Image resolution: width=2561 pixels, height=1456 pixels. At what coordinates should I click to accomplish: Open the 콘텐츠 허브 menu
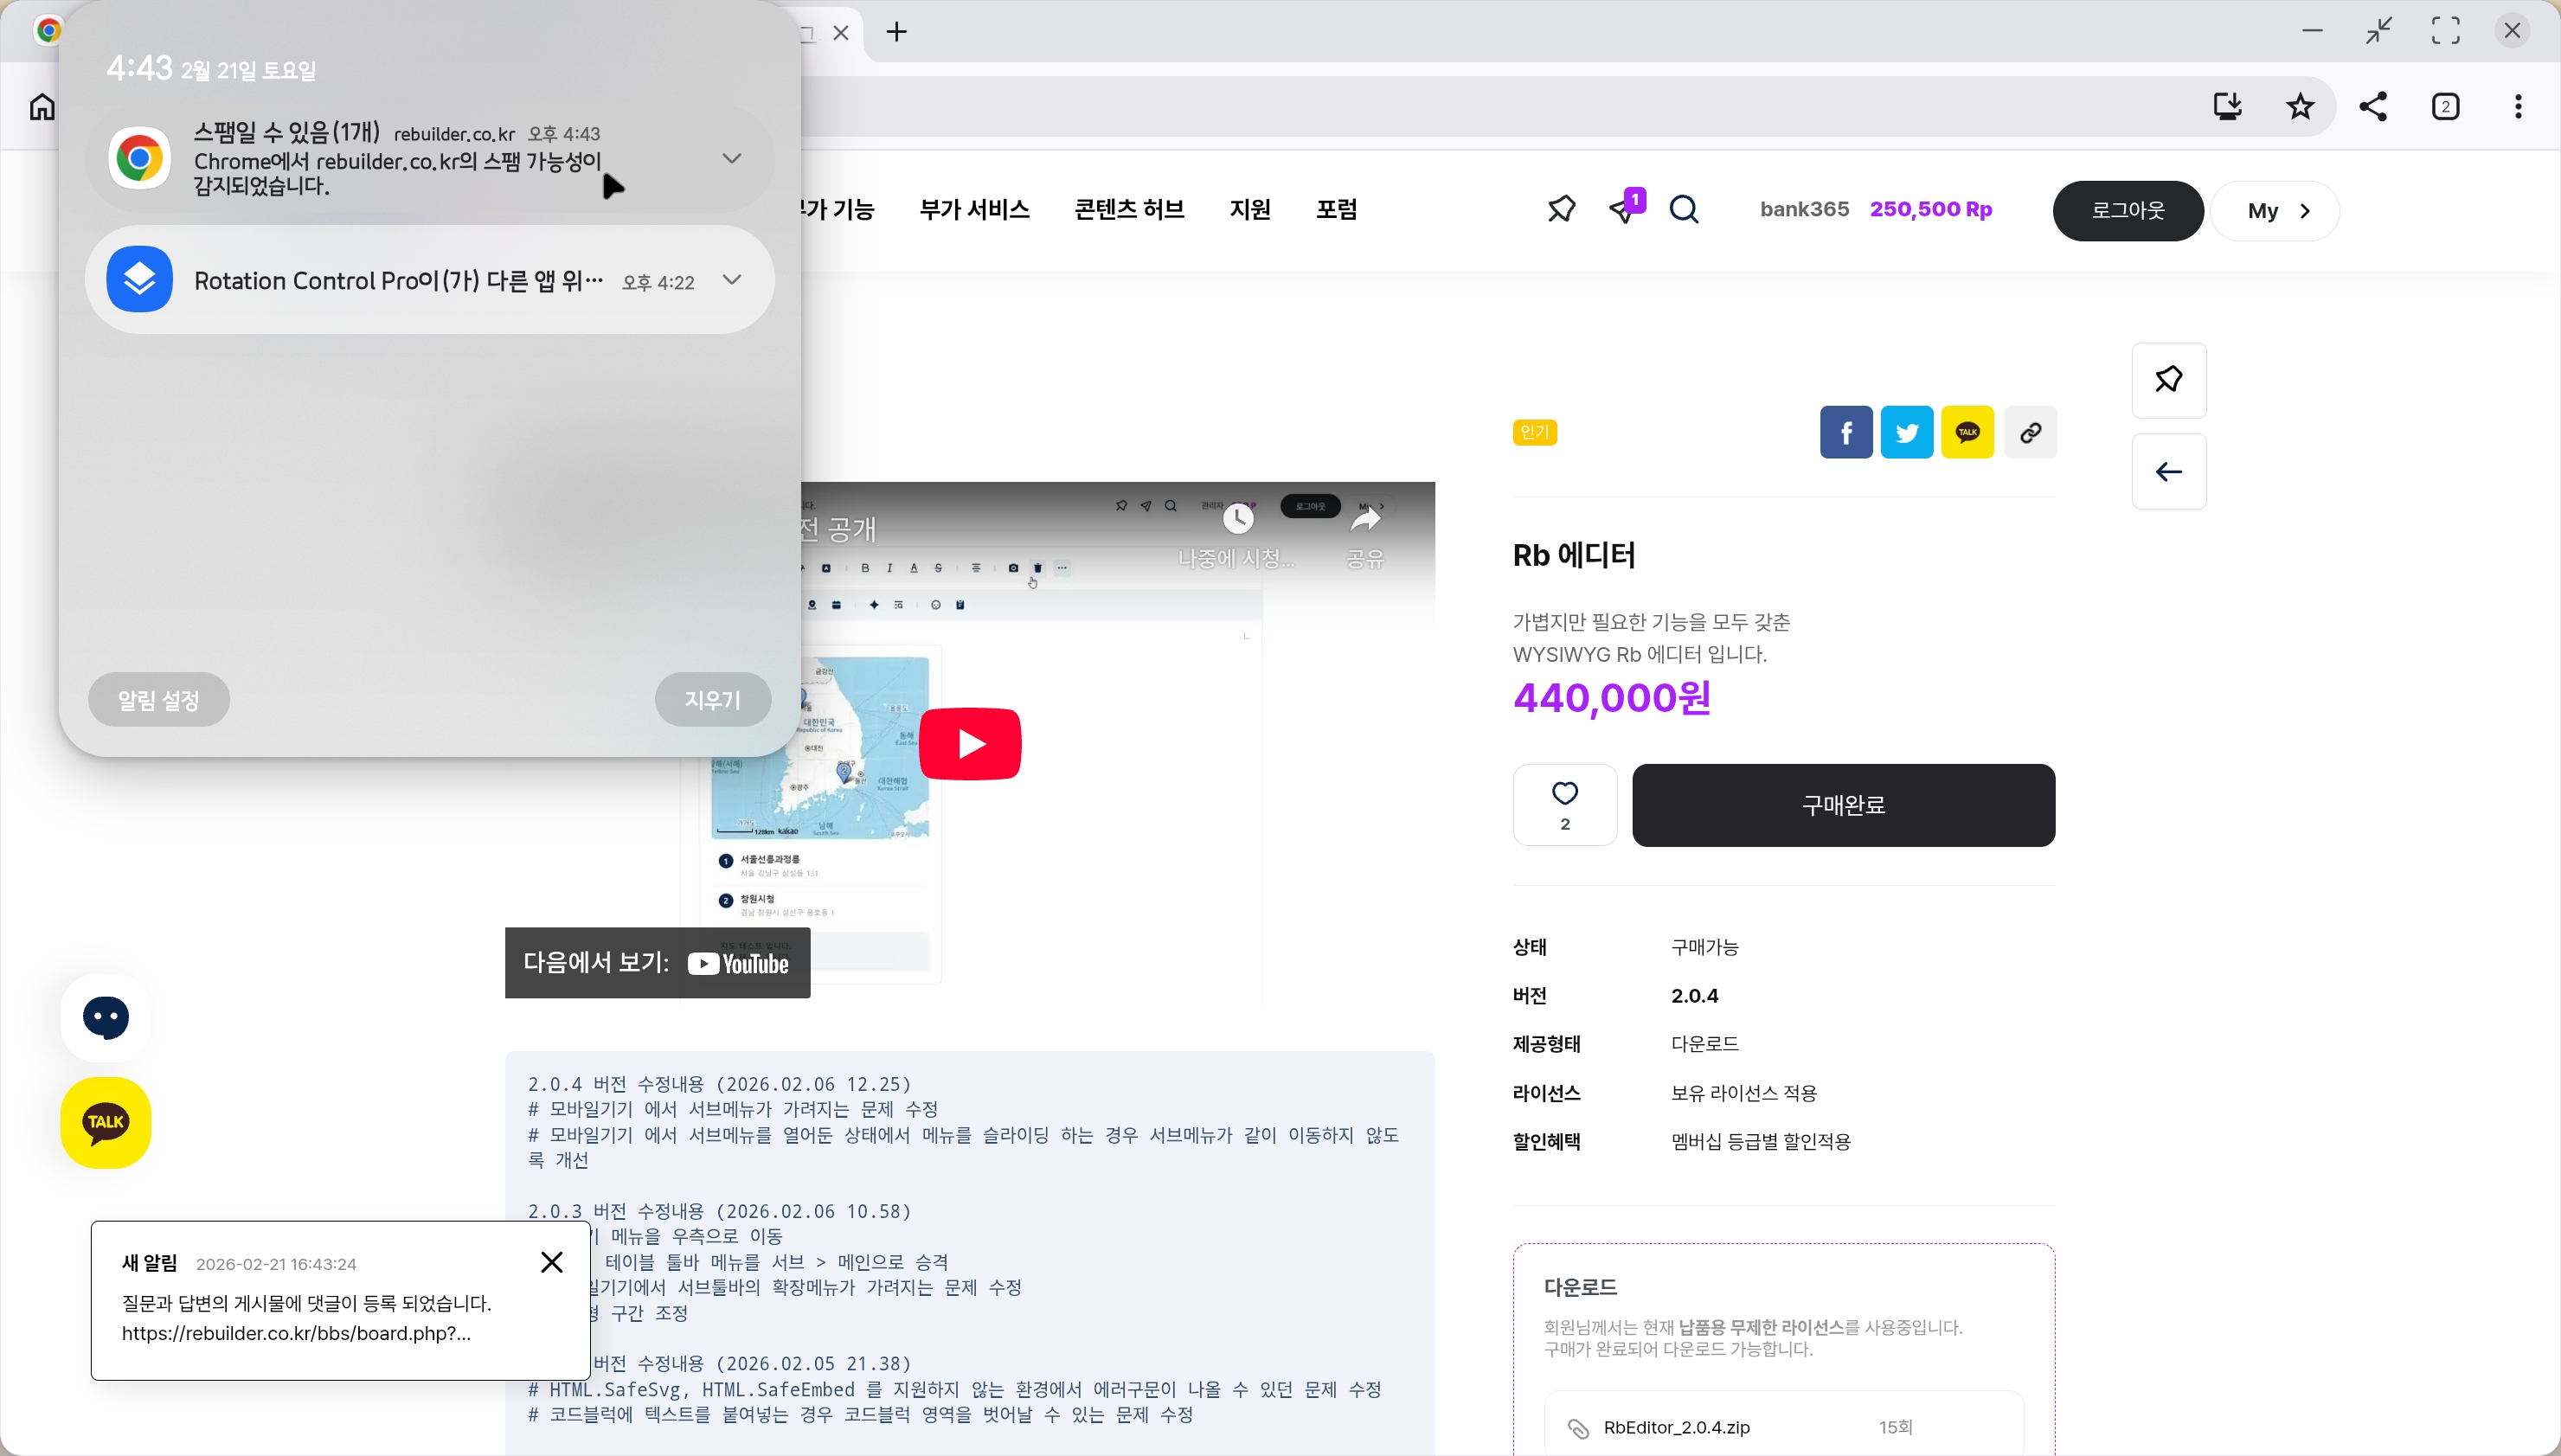(x=1129, y=209)
